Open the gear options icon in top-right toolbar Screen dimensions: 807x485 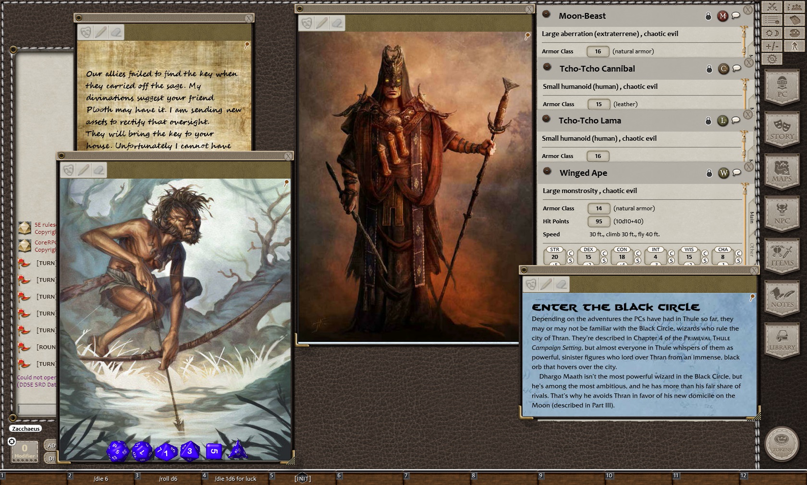pyautogui.click(x=772, y=59)
